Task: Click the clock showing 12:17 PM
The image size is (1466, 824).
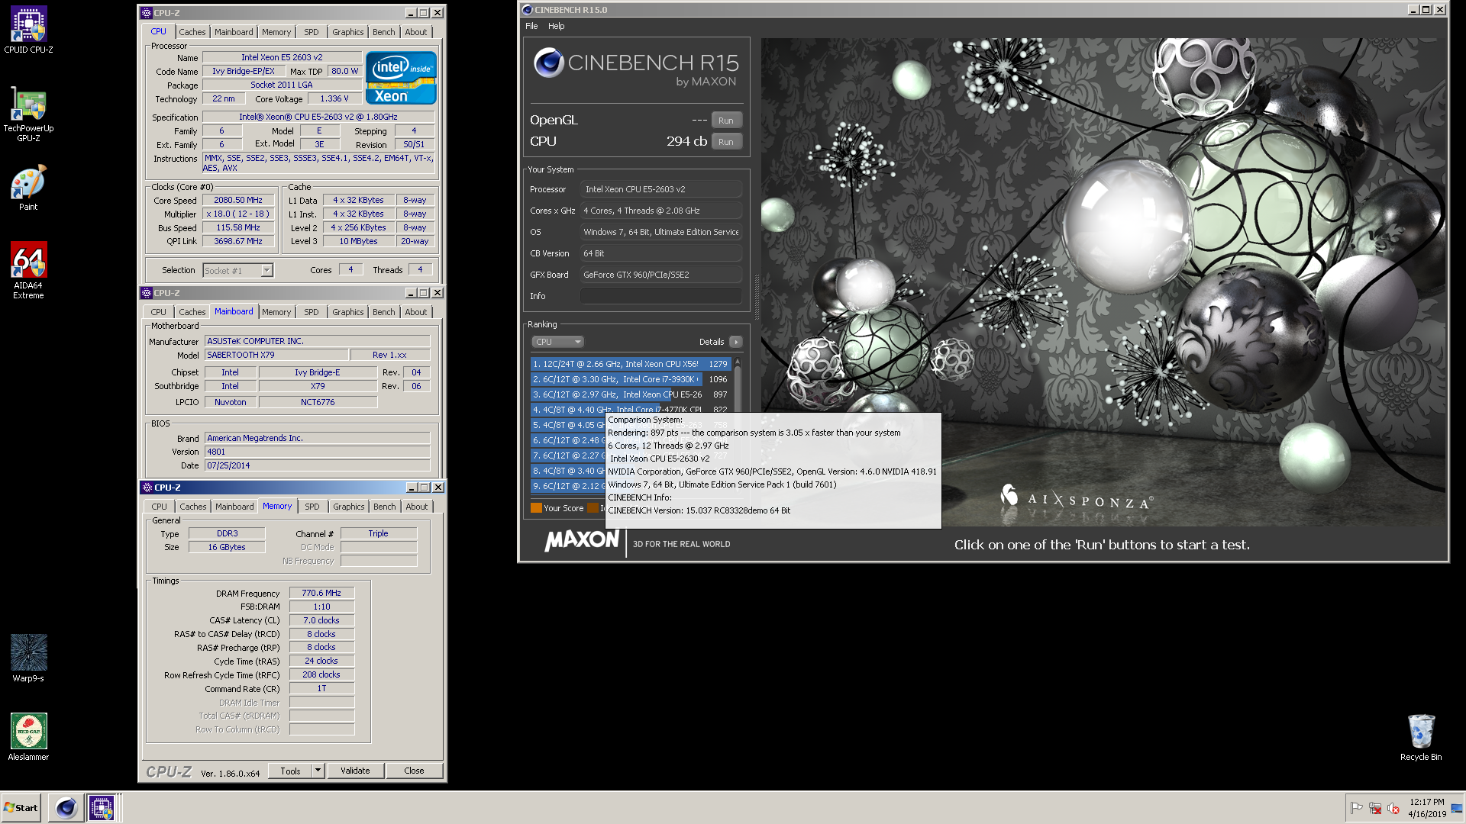Action: tap(1426, 802)
